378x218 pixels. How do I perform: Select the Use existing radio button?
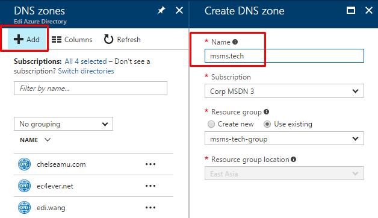267,124
